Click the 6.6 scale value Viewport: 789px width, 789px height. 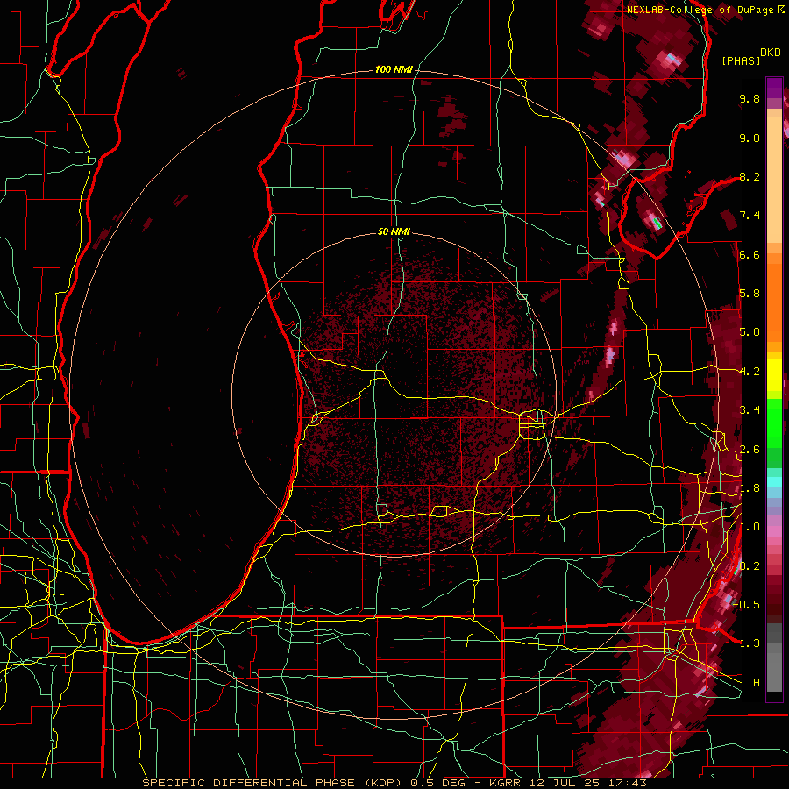750,255
